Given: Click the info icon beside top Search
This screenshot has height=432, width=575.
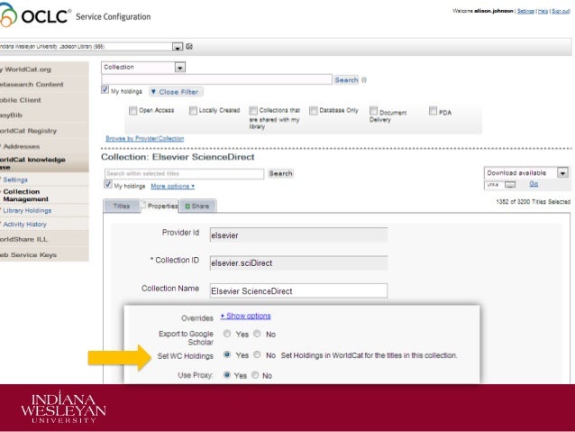Looking at the screenshot, I should [364, 79].
